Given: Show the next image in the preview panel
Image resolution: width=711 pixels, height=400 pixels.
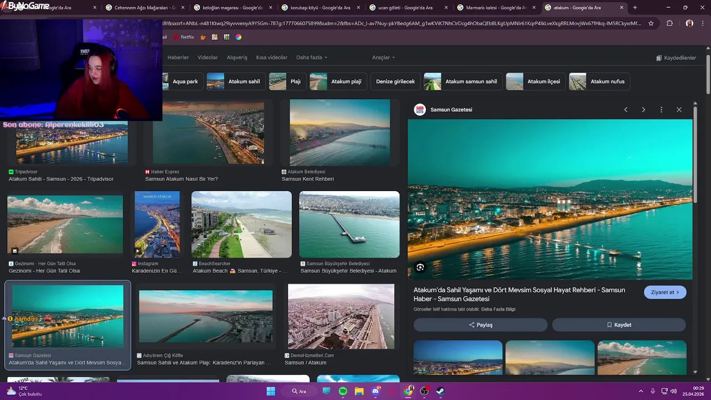Looking at the screenshot, I should (x=643, y=110).
